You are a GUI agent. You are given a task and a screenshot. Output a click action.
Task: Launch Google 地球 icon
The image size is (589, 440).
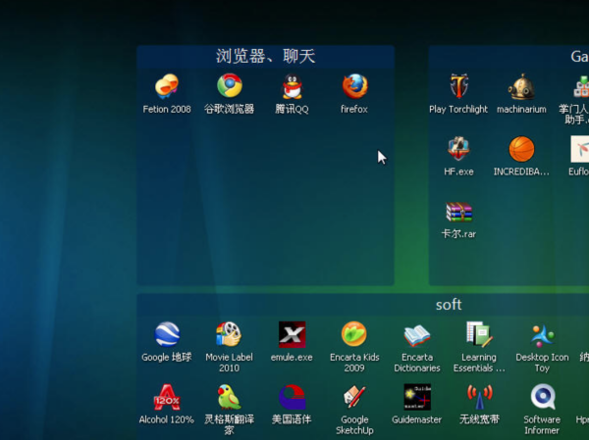click(x=167, y=334)
